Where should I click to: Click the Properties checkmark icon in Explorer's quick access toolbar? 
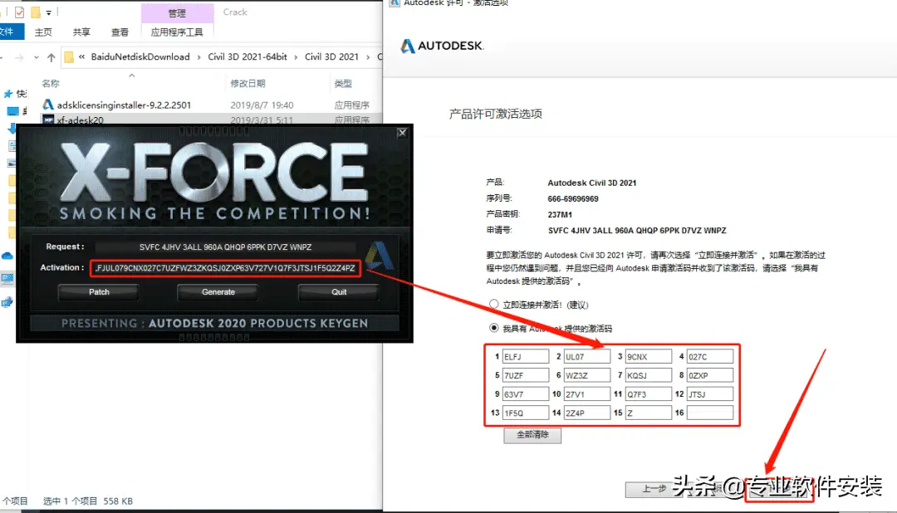[19, 12]
